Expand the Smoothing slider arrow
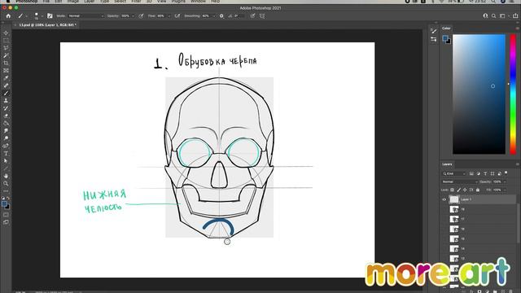Viewport: 521px width, 293px height. pyautogui.click(x=214, y=16)
